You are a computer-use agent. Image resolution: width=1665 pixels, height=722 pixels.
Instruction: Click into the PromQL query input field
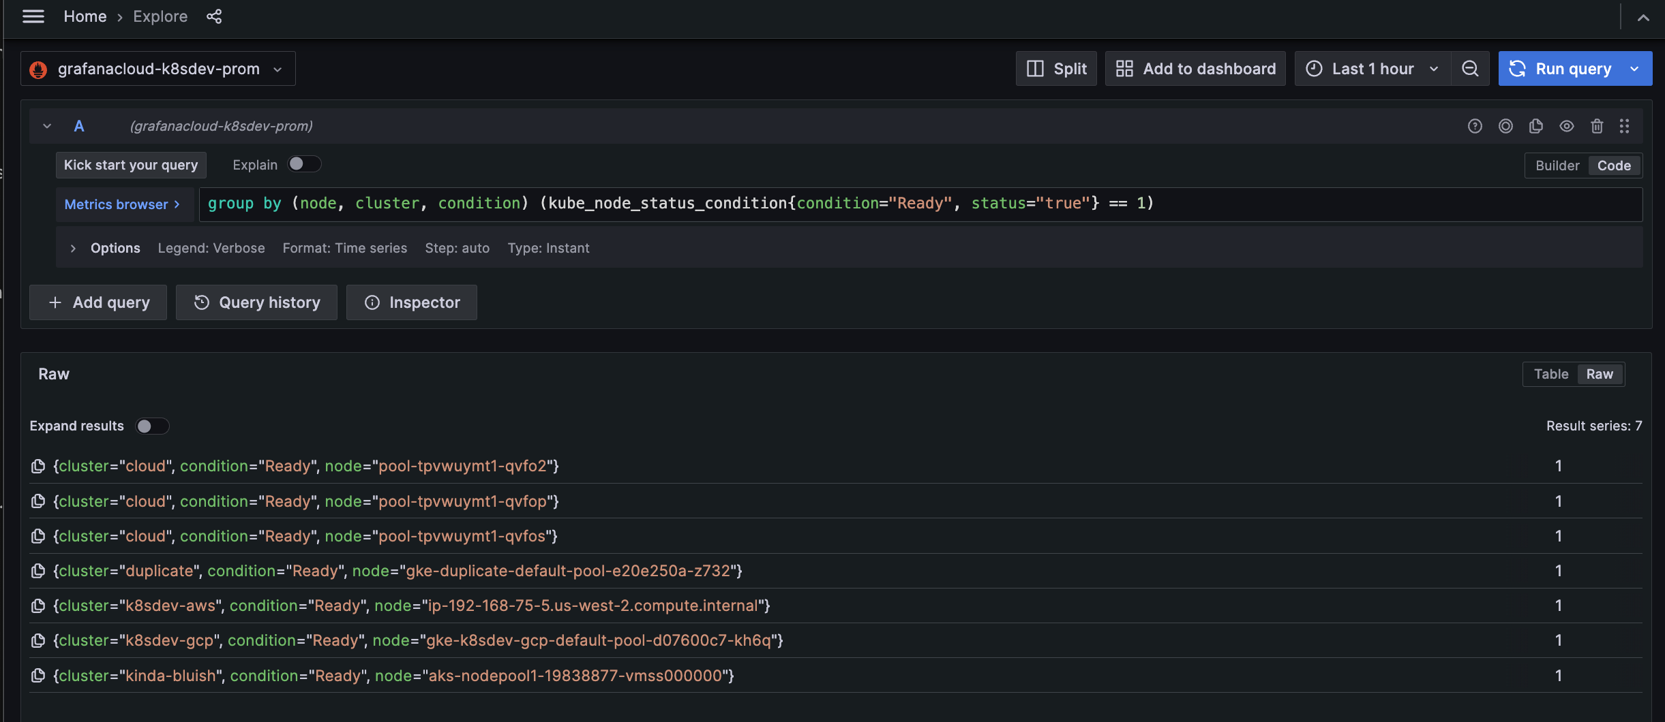point(920,204)
